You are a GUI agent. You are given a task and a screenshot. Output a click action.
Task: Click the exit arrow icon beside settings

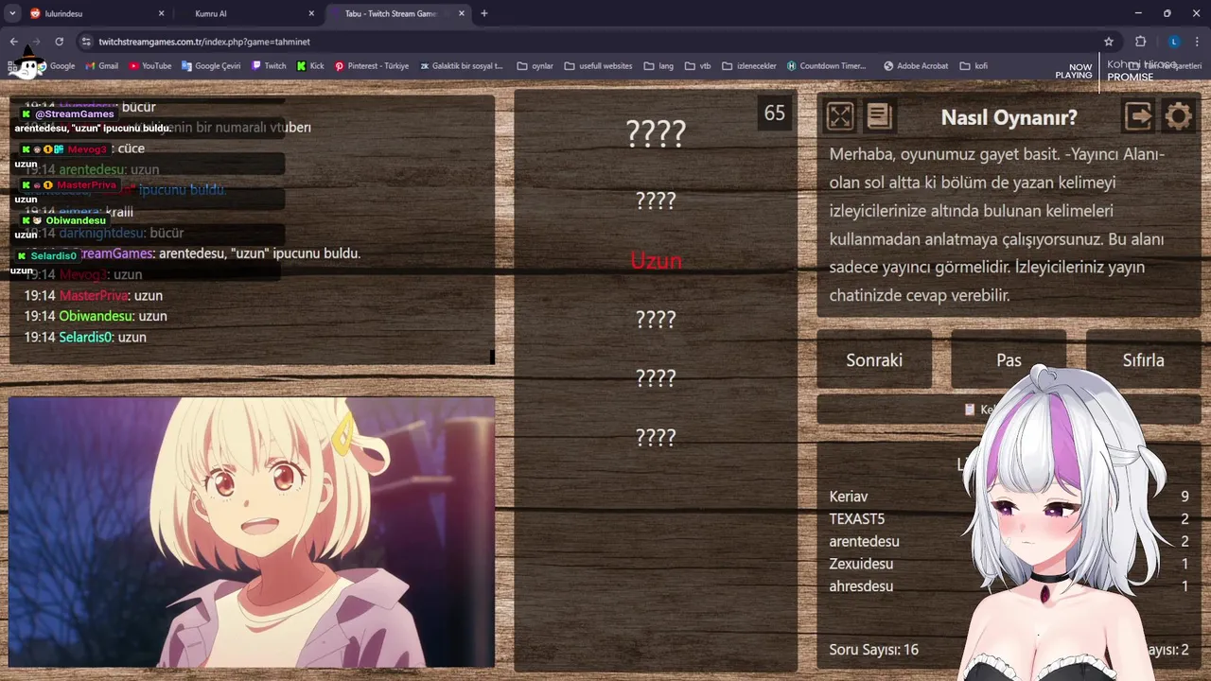[1139, 116]
